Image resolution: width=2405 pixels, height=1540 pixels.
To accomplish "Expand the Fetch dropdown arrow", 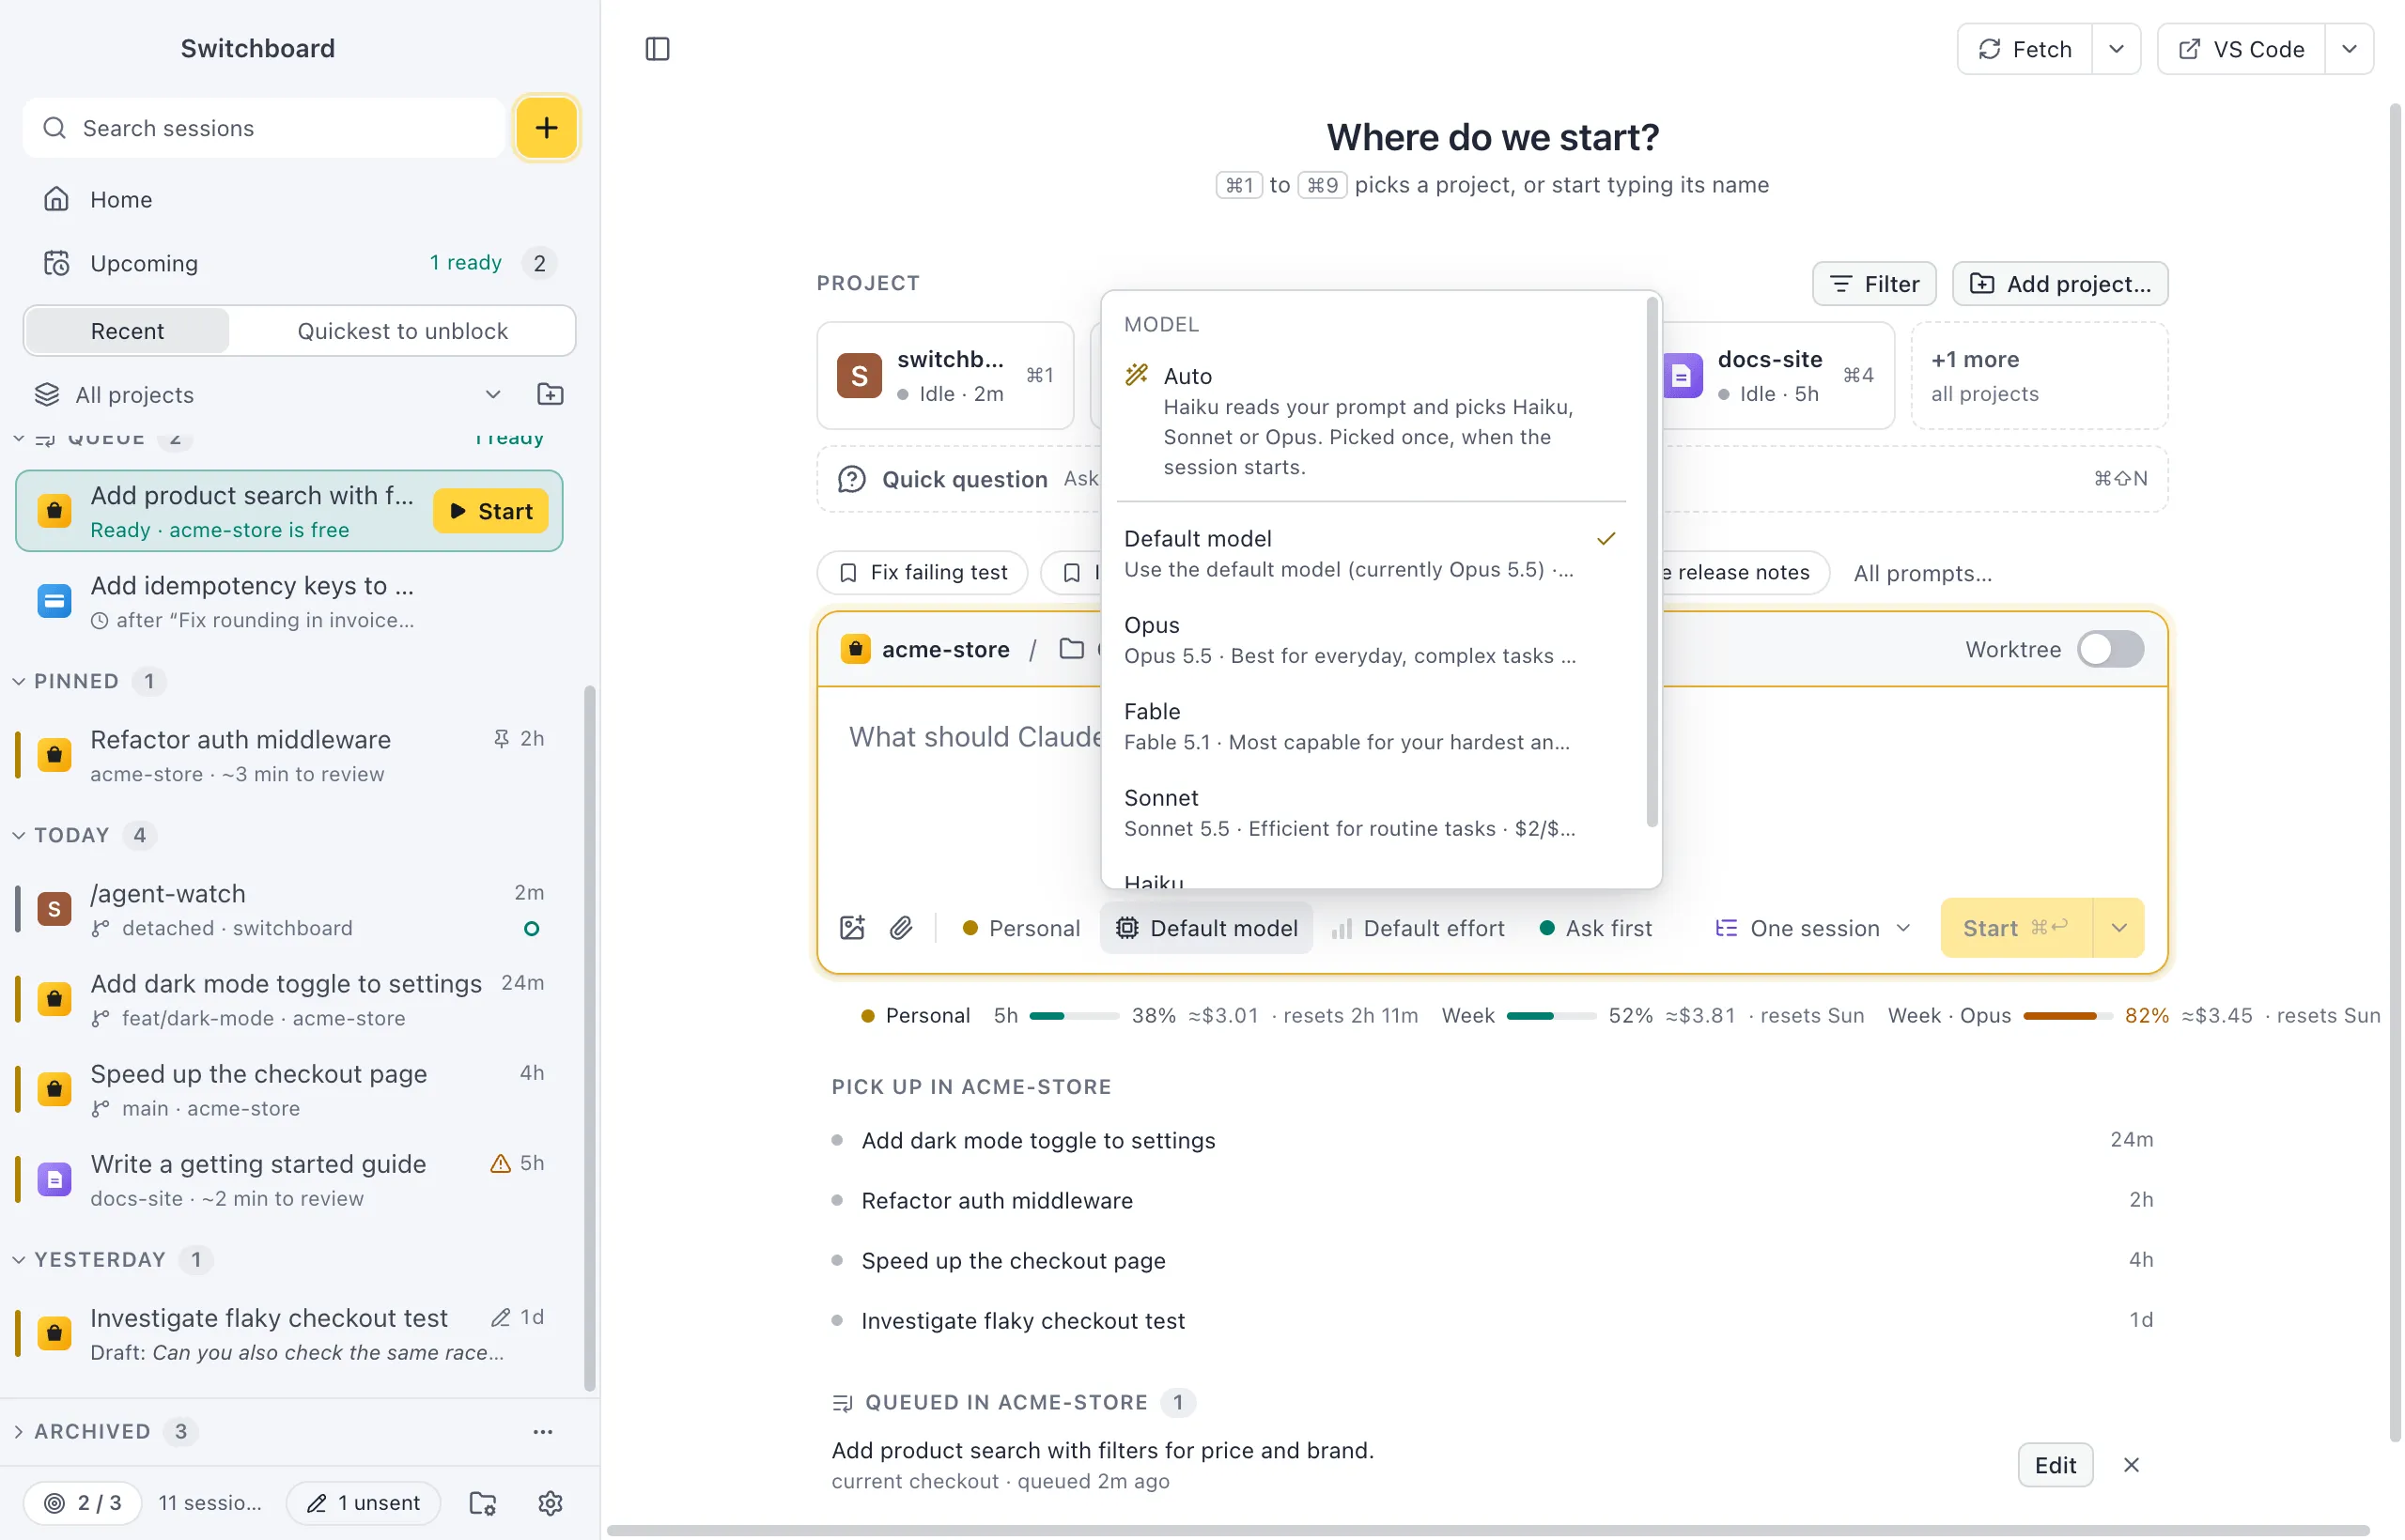I will 2116,49.
